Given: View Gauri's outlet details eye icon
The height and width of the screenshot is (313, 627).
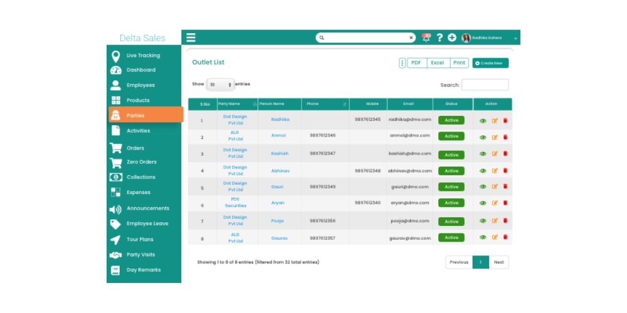Looking at the screenshot, I should pyautogui.click(x=483, y=187).
